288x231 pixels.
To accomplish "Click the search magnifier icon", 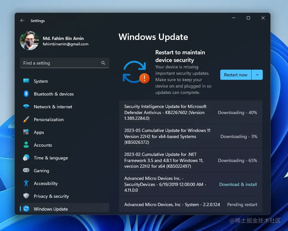I will point(103,63).
